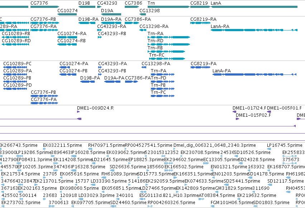305x208 pixels.
Task: Select the LanA-PA protein label
Action: click(x=221, y=71)
